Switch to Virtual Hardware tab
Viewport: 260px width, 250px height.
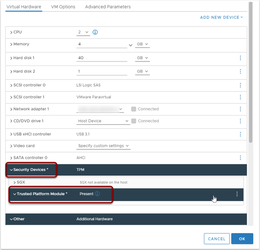(x=24, y=7)
